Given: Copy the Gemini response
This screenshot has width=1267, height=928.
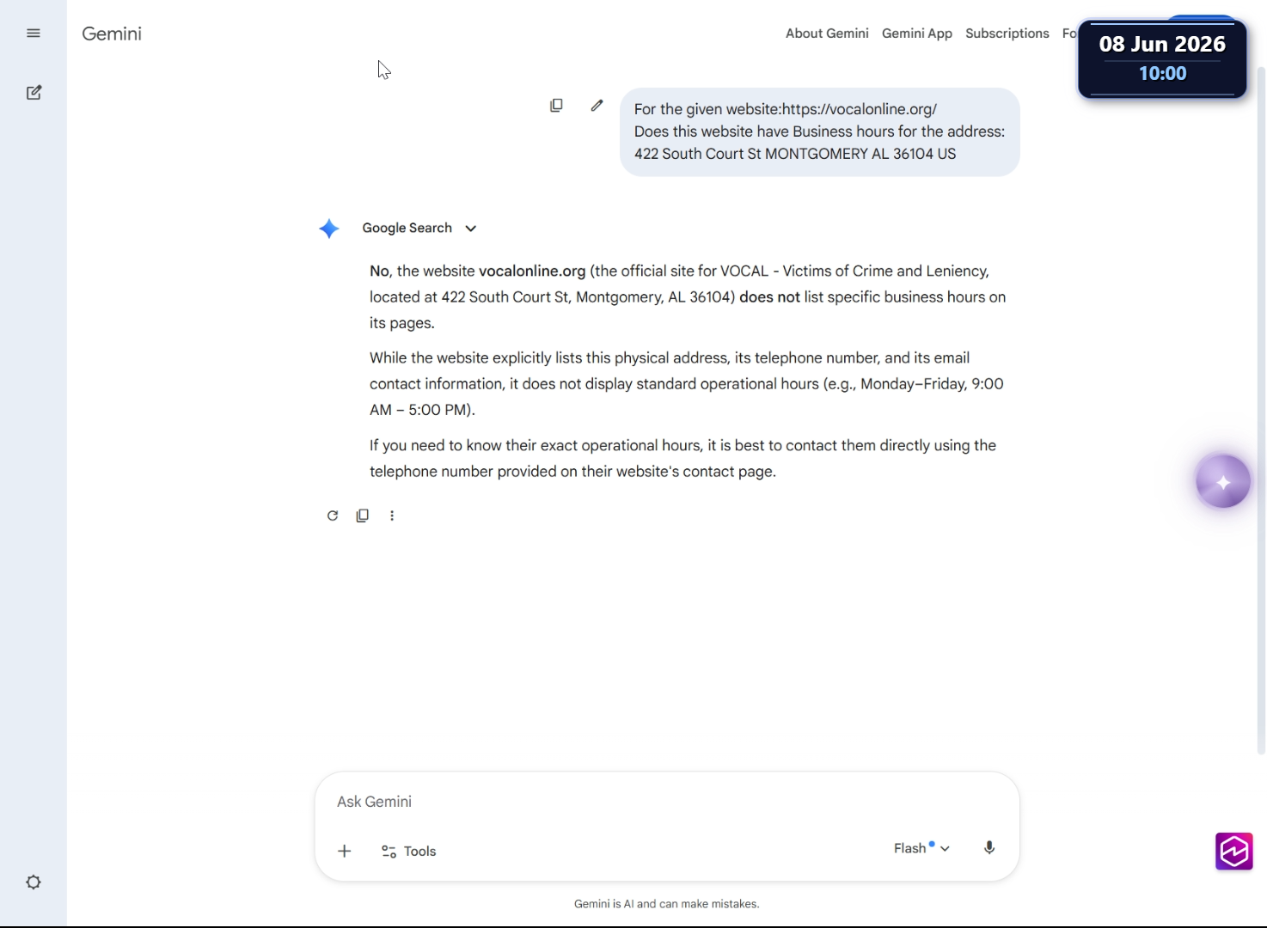Looking at the screenshot, I should click(x=363, y=516).
